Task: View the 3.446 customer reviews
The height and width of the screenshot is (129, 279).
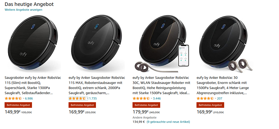Action: (157, 98)
